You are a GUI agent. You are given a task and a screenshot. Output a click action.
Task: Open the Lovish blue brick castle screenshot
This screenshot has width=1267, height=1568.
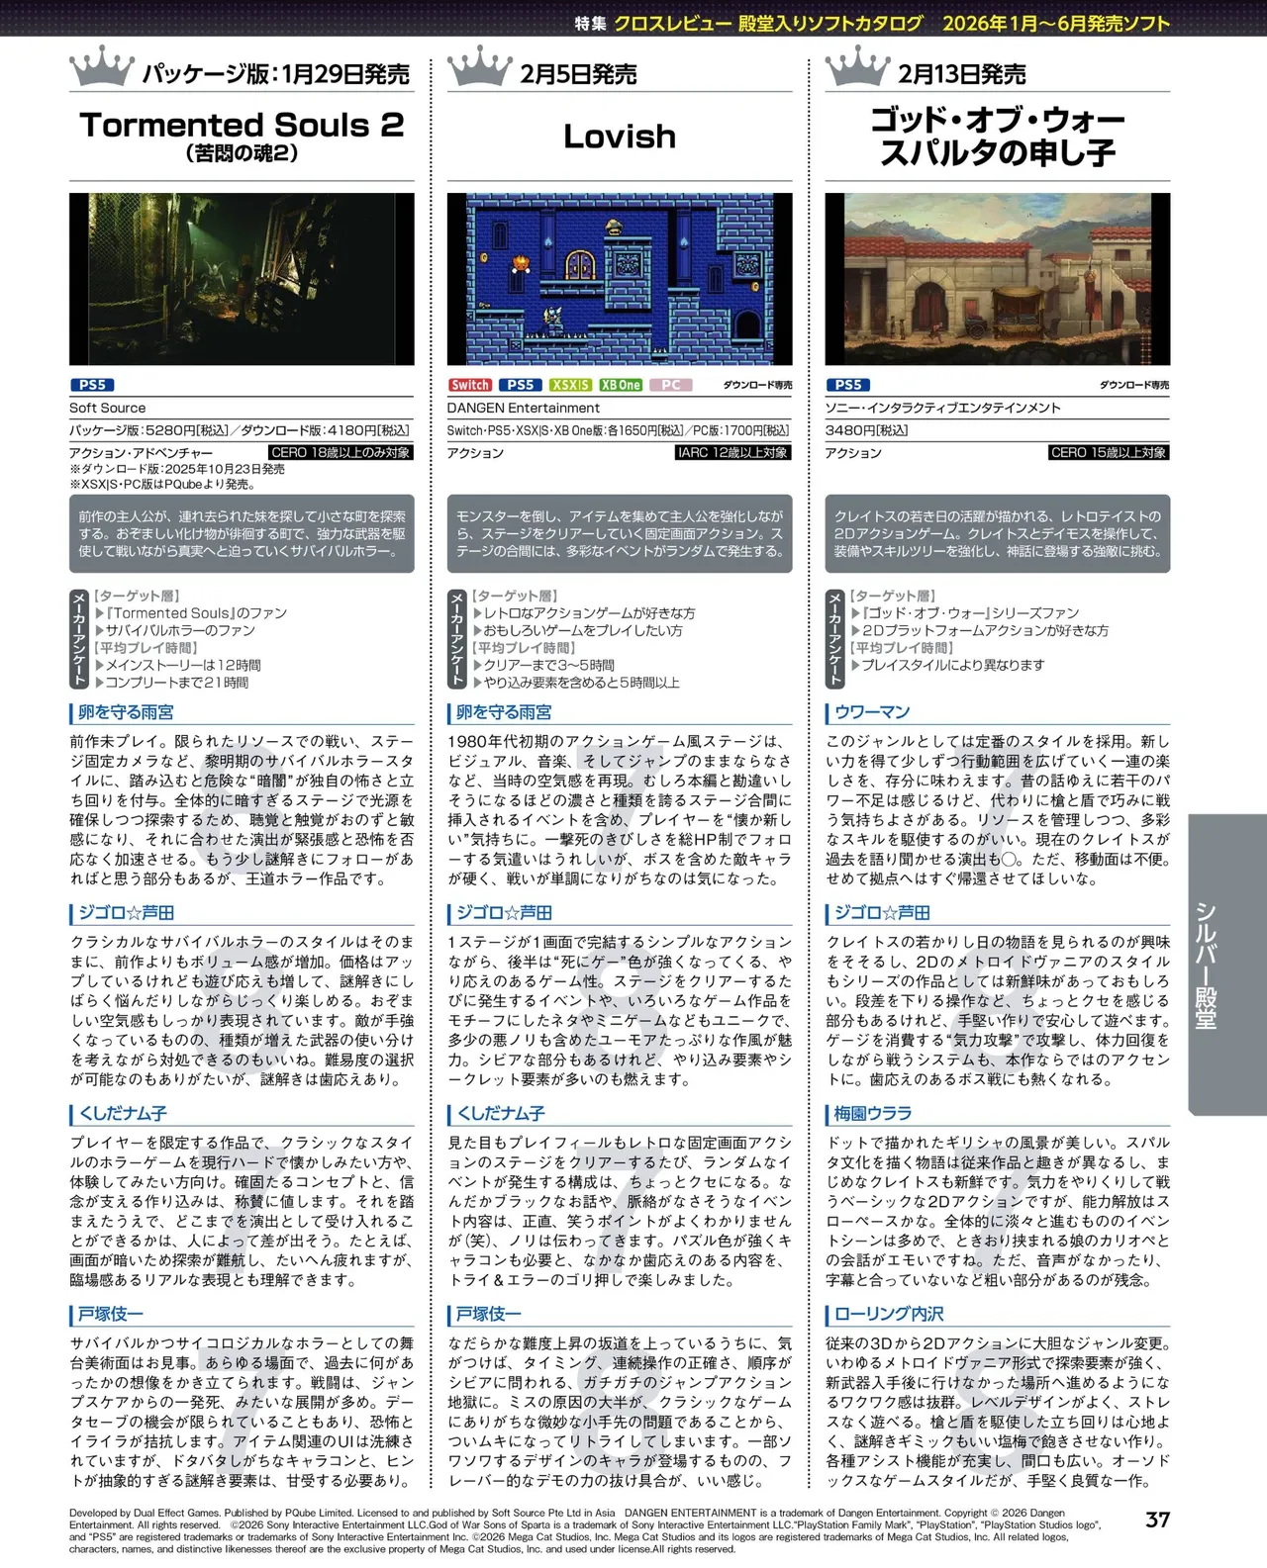(620, 279)
